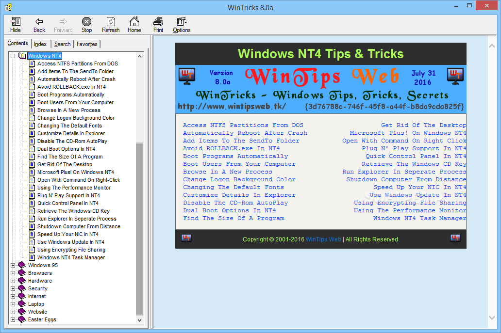
Task: Click the right monitor logo in banner
Action: pyautogui.click(x=455, y=77)
